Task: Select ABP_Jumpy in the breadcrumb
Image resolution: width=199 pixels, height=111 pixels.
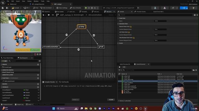Action: (x=65, y=15)
